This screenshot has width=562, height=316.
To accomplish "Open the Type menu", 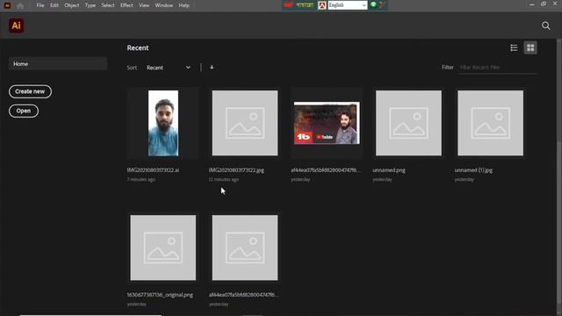I will pos(90,5).
